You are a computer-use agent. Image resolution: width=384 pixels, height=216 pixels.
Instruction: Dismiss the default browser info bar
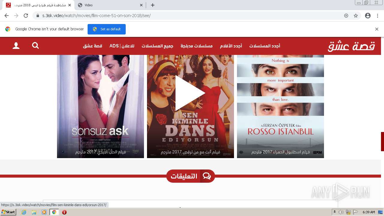377,29
